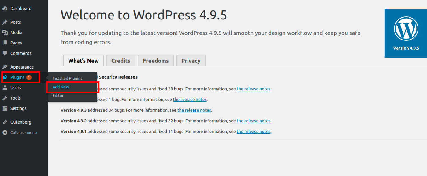Click the WordPress logo badge

click(x=406, y=29)
